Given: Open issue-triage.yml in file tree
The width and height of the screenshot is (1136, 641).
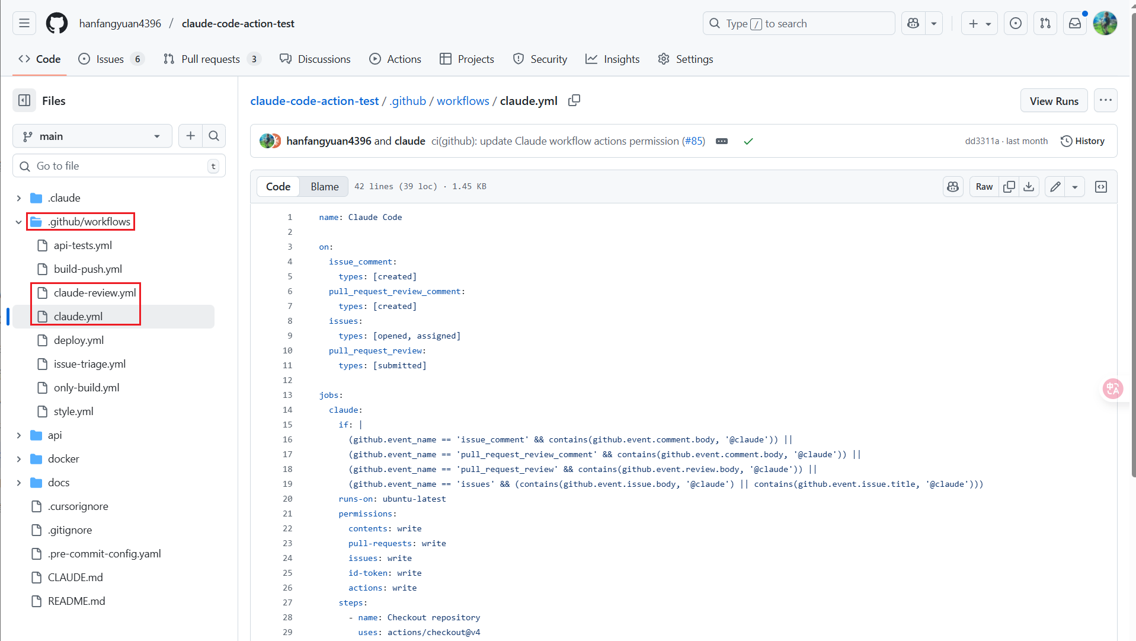Looking at the screenshot, I should coord(89,363).
